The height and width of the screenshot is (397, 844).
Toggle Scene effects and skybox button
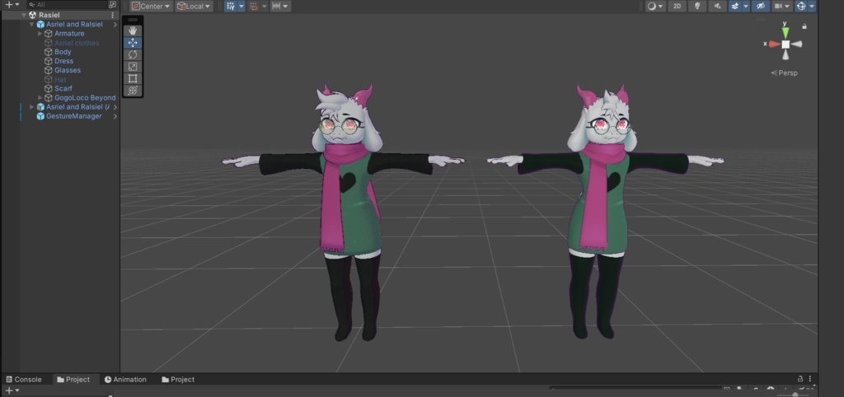[734, 6]
